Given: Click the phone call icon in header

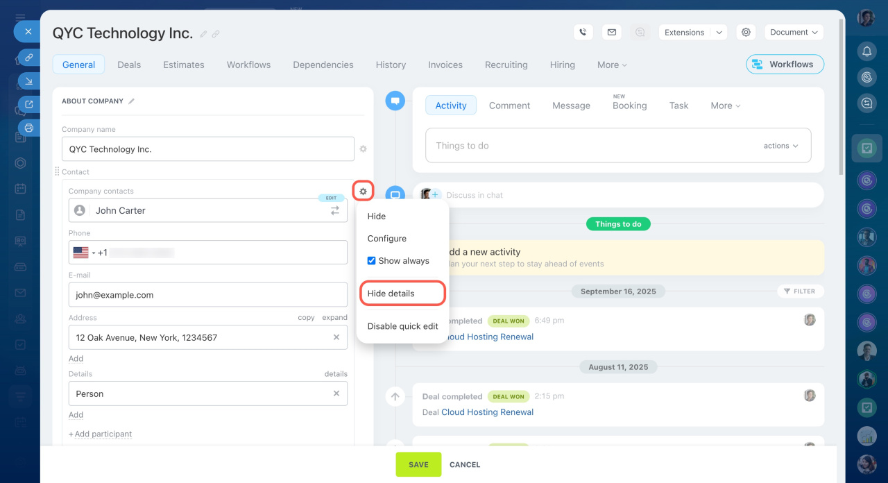Looking at the screenshot, I should tap(583, 32).
